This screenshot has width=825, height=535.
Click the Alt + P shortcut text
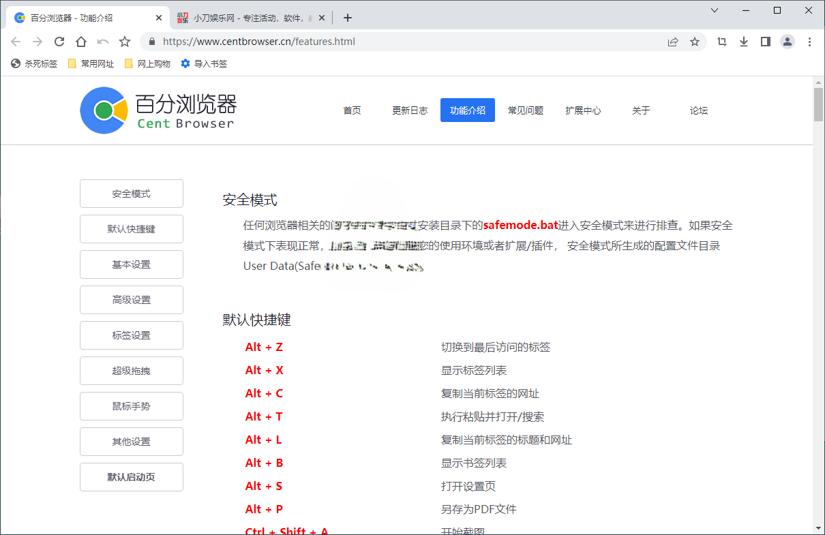point(264,509)
